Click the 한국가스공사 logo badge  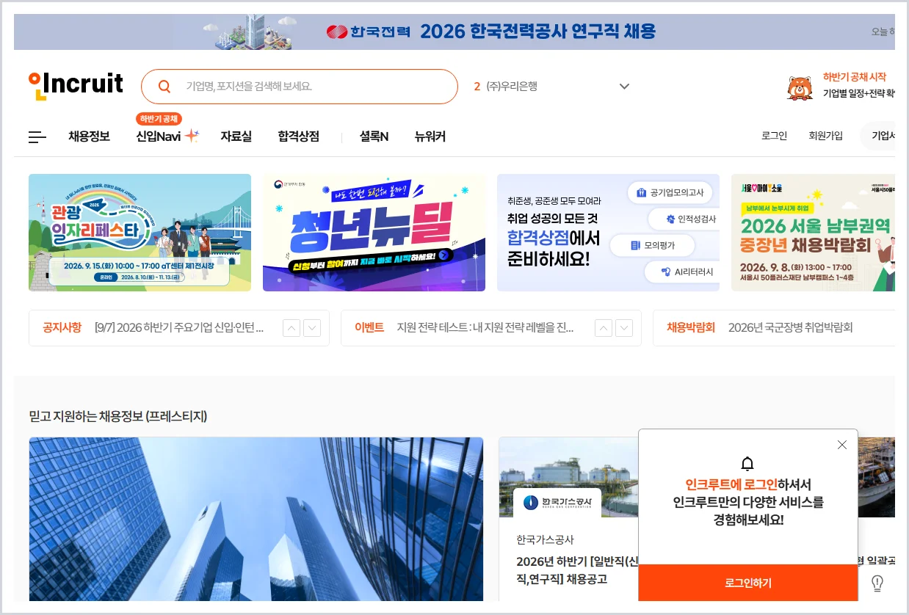pyautogui.click(x=557, y=503)
